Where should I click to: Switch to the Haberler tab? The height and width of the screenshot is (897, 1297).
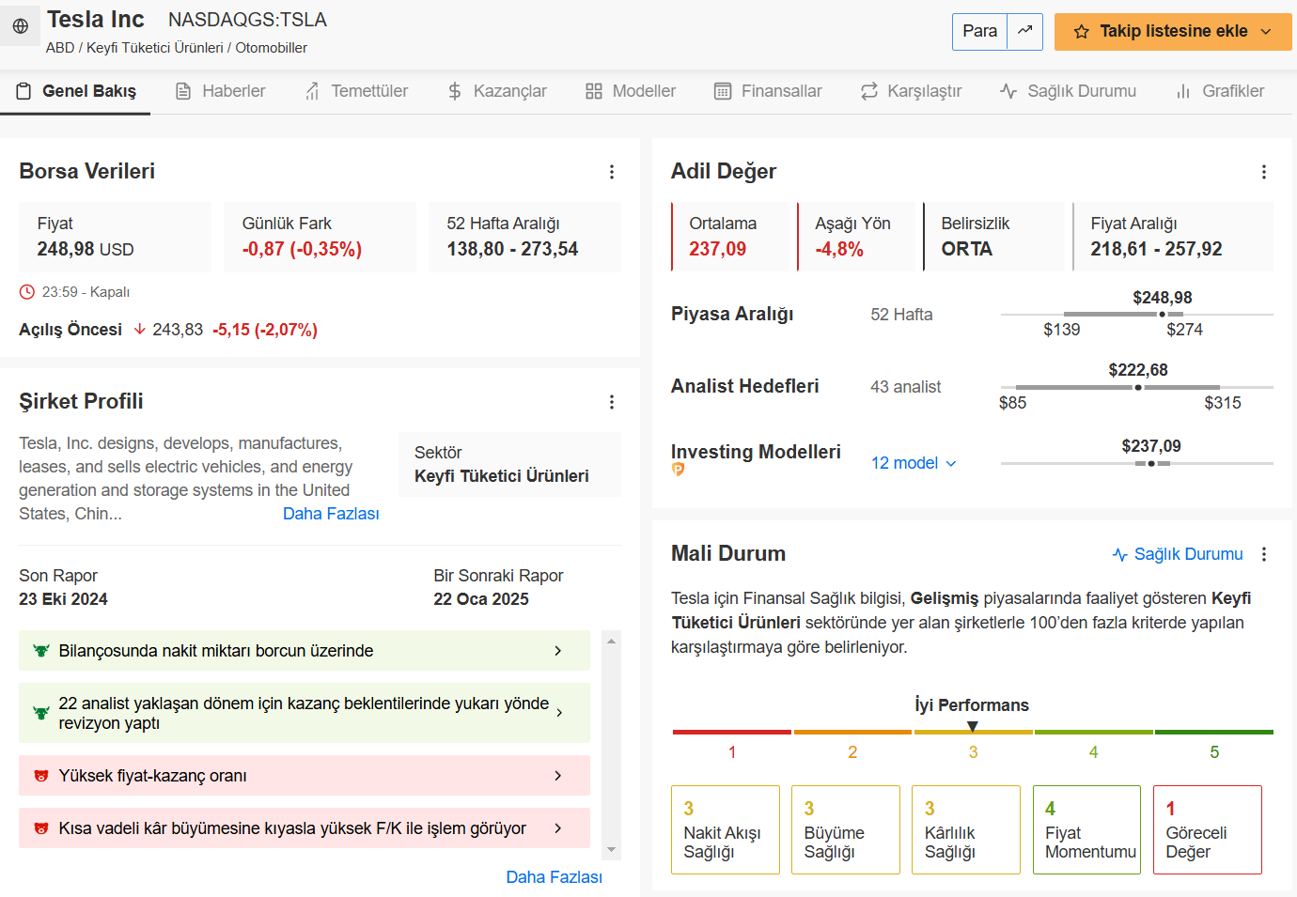click(x=221, y=91)
